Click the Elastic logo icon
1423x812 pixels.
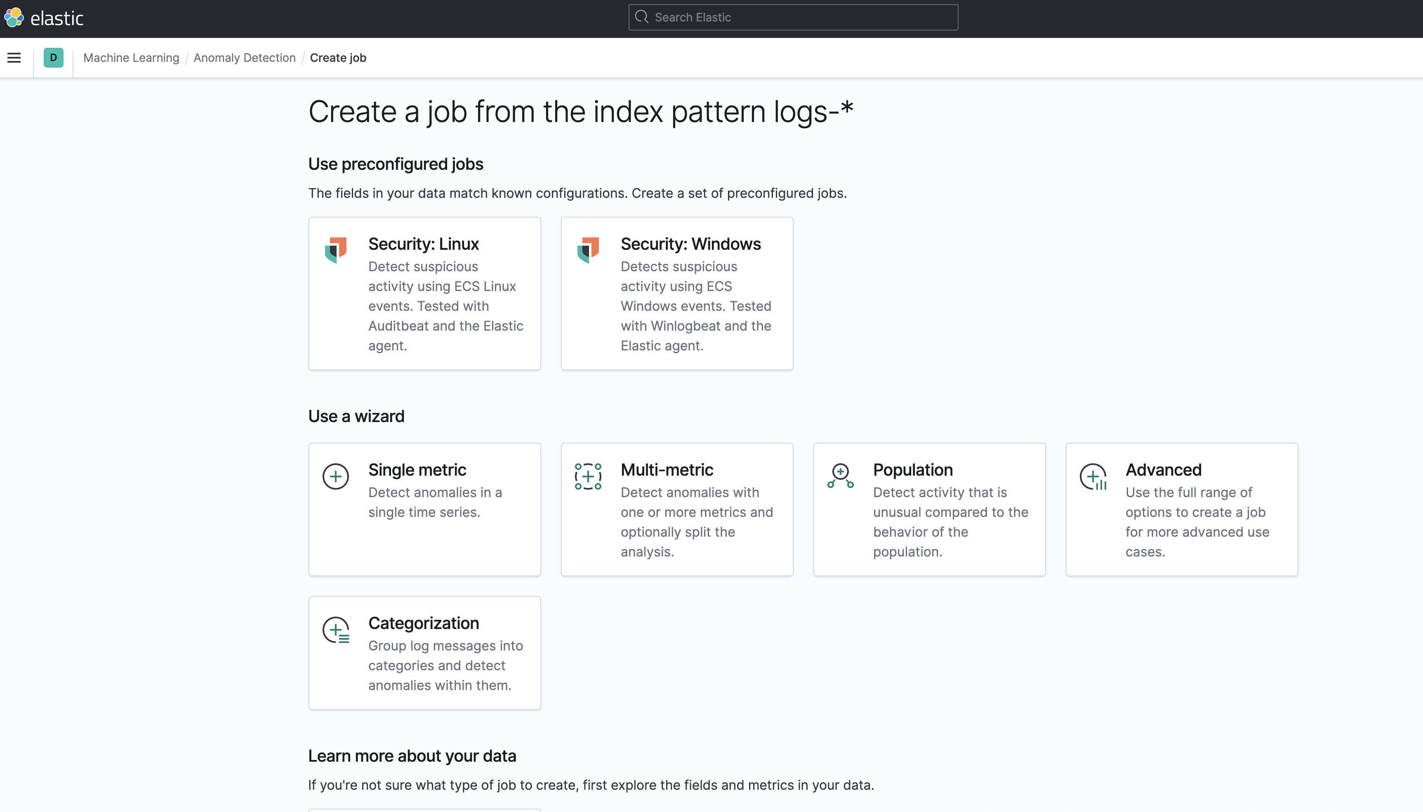click(x=14, y=17)
